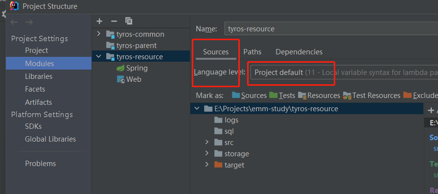The height and width of the screenshot is (194, 438).
Task: Select the Spring facet item
Action: [x=132, y=68]
